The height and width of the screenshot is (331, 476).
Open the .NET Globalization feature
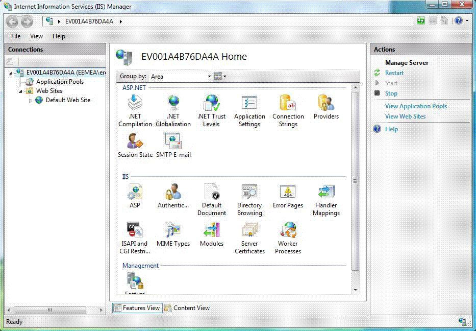173,111
